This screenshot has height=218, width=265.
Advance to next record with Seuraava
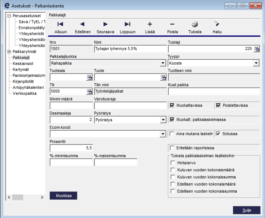(x=105, y=27)
